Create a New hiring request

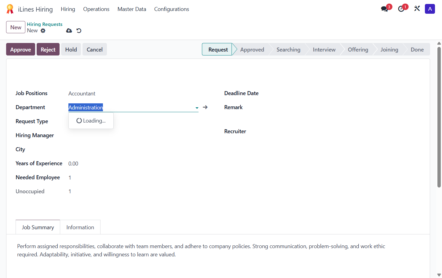pyautogui.click(x=16, y=27)
